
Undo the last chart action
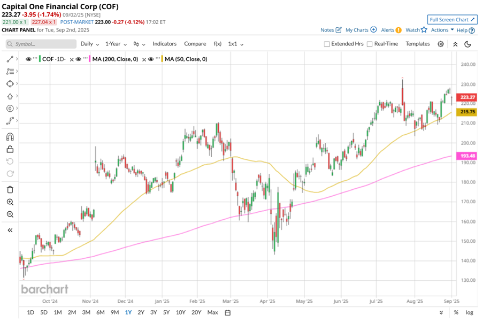10,161
